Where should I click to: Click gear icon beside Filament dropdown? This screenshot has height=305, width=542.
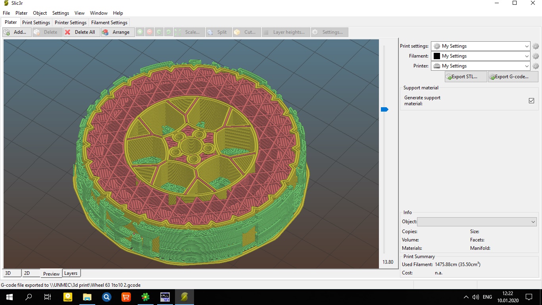click(x=535, y=56)
